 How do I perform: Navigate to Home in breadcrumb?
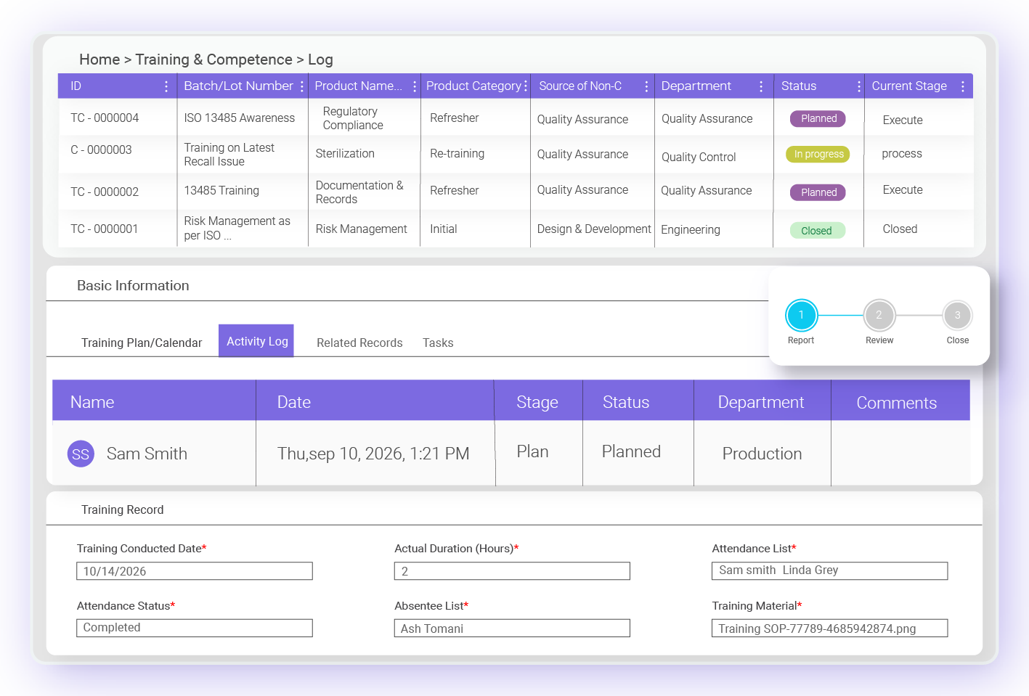[99, 60]
